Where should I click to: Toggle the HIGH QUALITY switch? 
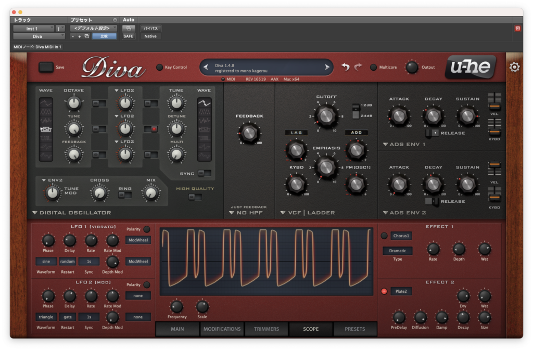tap(195, 197)
